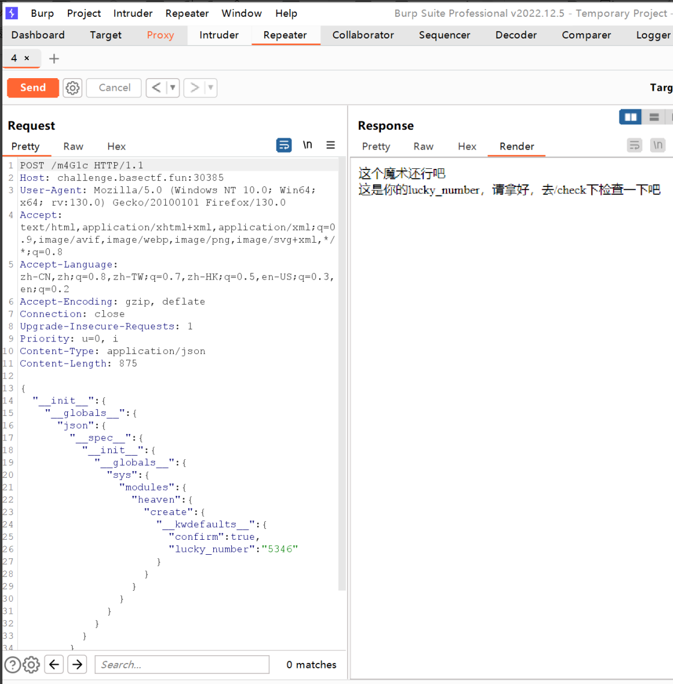
Task: Open Repeater send settings gear icon
Action: [72, 88]
